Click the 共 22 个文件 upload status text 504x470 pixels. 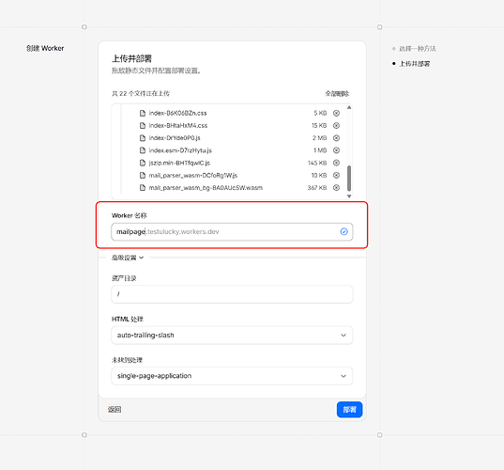point(141,94)
